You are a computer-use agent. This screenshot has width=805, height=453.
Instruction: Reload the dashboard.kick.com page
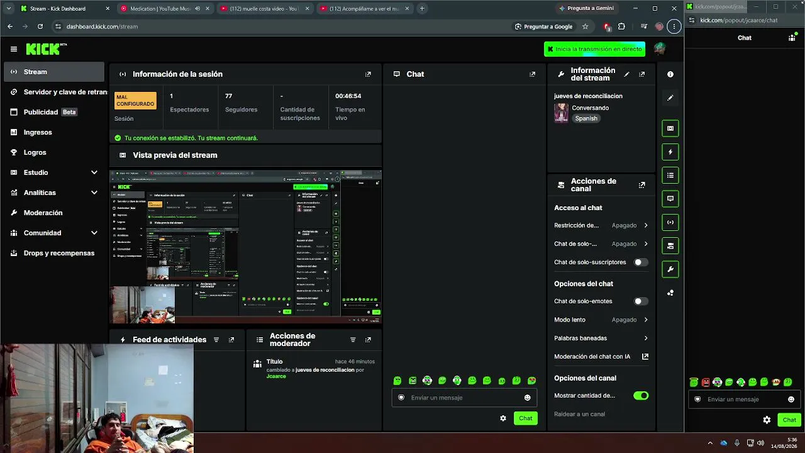[40, 26]
